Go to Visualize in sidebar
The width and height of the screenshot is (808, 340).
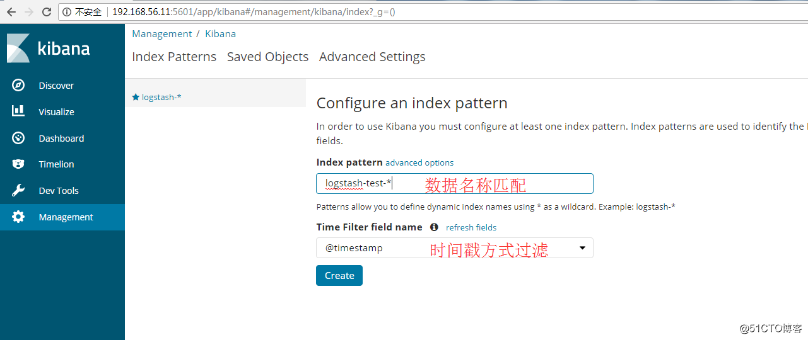(56, 112)
